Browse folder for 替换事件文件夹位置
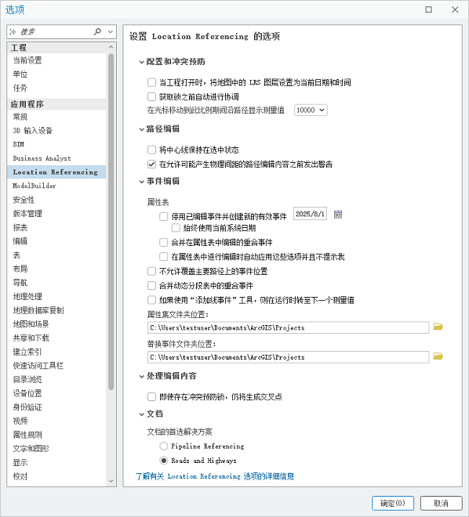 (438, 356)
